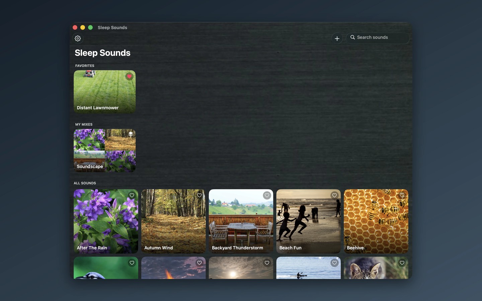Toggle the heart on the campfire sound card
This screenshot has height=301, width=482.
[x=199, y=263]
